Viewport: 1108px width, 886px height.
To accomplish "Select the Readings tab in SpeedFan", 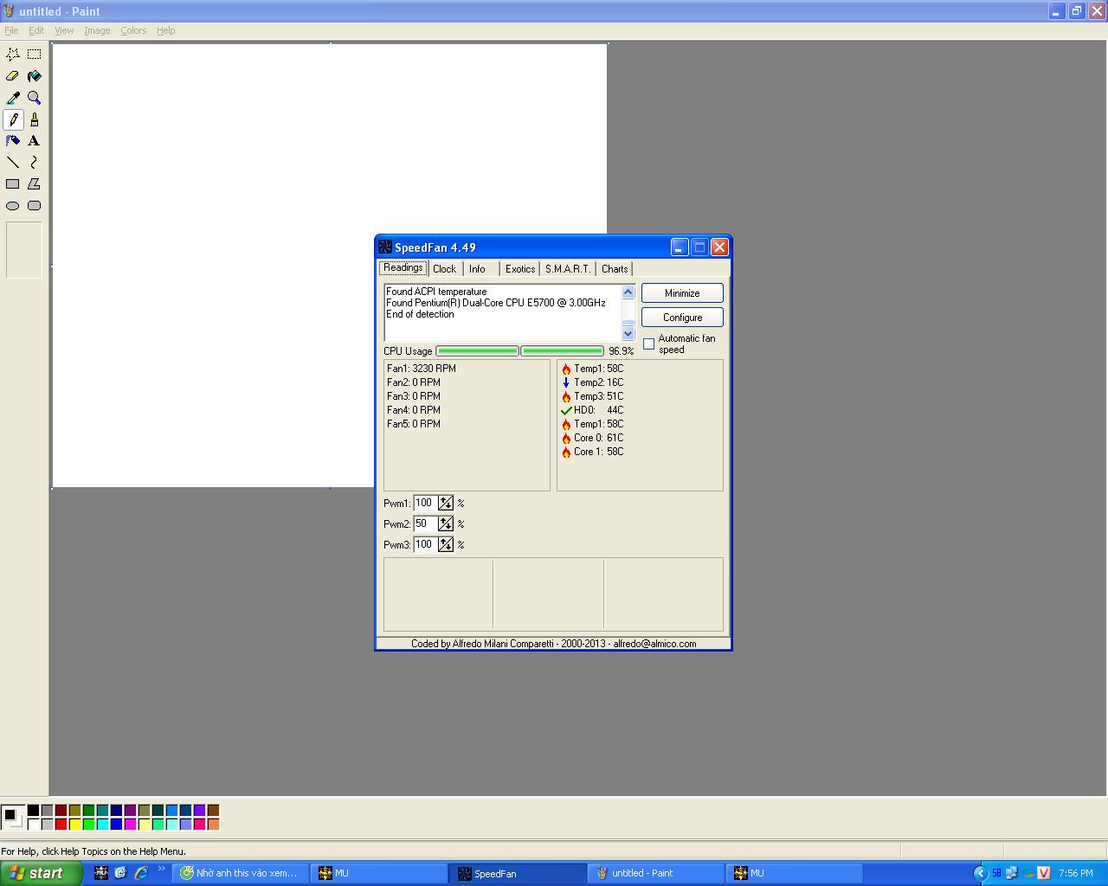I will [403, 268].
